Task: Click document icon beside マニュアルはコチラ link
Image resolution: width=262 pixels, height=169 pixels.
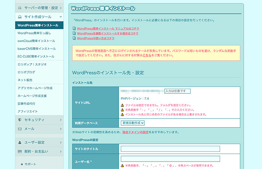Action: [x=74, y=28]
